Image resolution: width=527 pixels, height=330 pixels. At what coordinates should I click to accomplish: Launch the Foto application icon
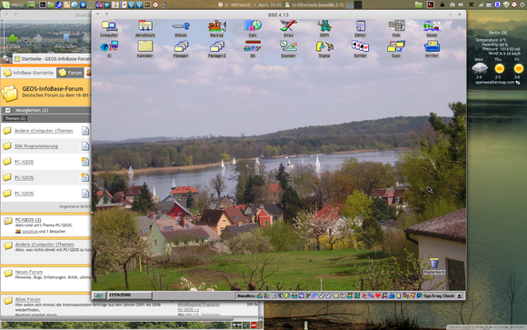[x=396, y=28]
